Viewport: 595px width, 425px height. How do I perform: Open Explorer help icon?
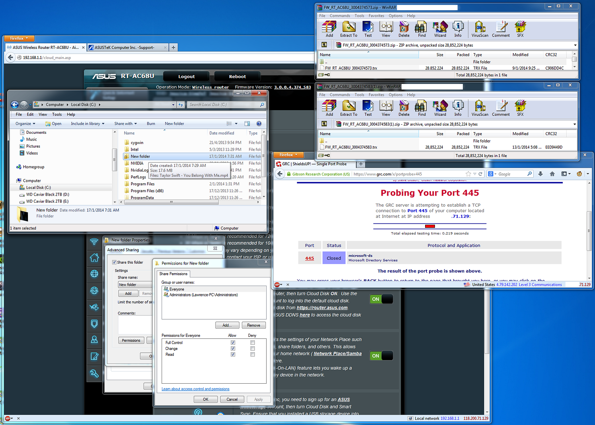(259, 124)
